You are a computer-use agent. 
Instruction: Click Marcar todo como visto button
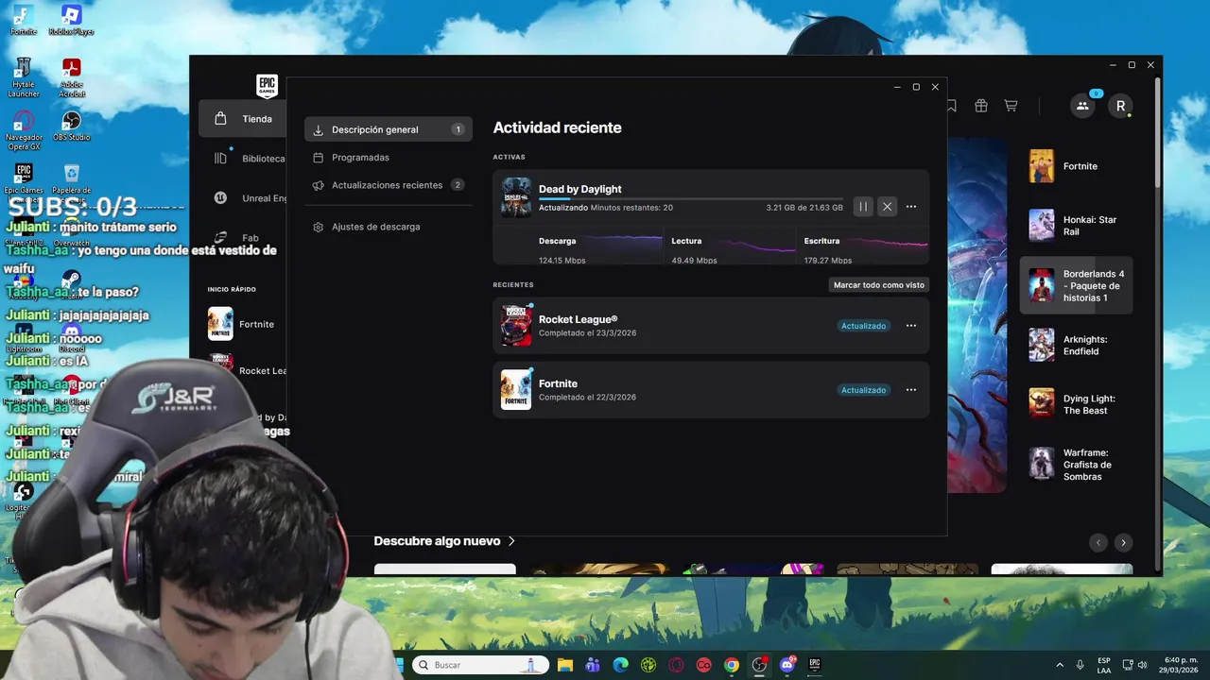(879, 284)
